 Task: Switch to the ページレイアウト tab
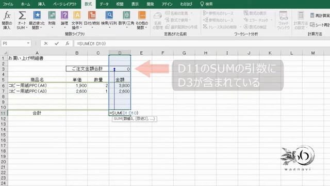tap(65, 4)
